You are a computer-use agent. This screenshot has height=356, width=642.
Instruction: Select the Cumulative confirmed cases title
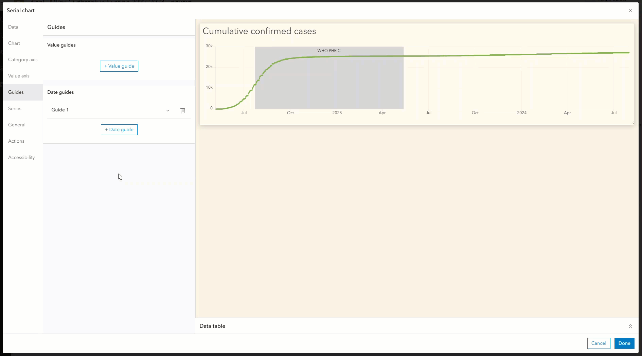point(259,31)
